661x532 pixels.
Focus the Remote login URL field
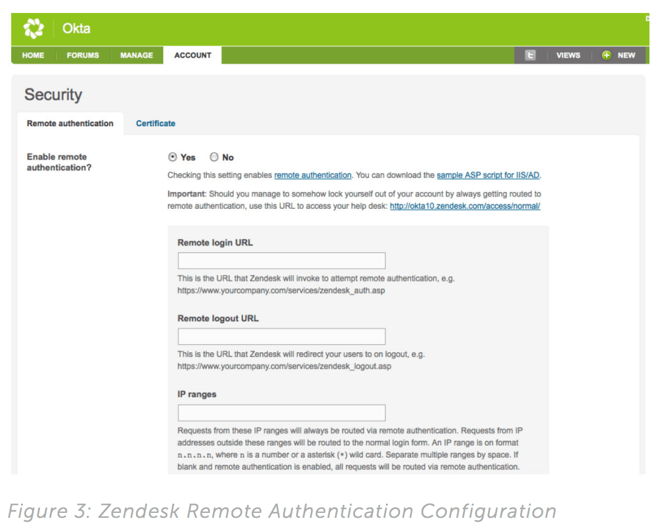click(281, 260)
